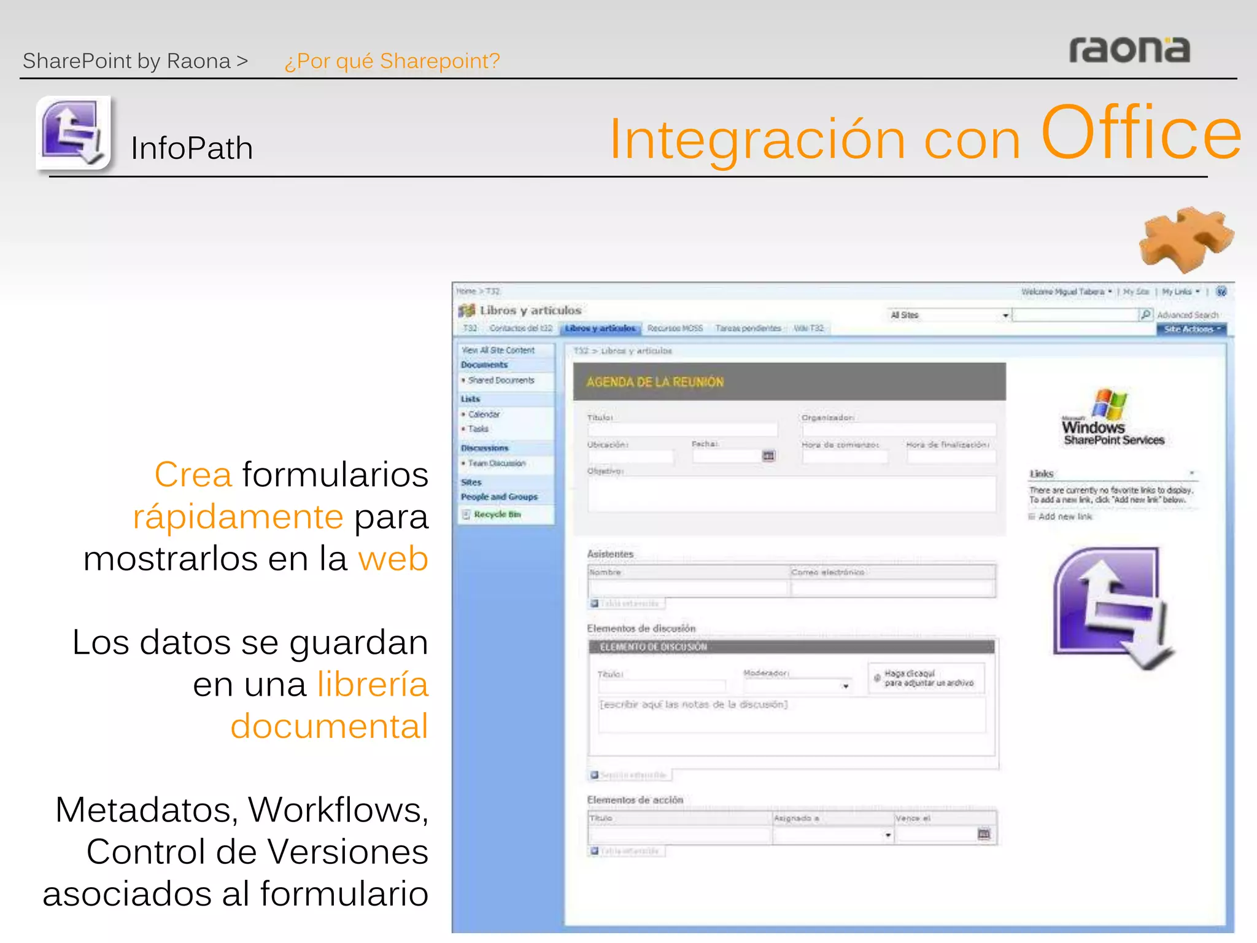This screenshot has width=1257, height=943.
Task: Select the Contactos del t32 tab
Action: tap(521, 328)
